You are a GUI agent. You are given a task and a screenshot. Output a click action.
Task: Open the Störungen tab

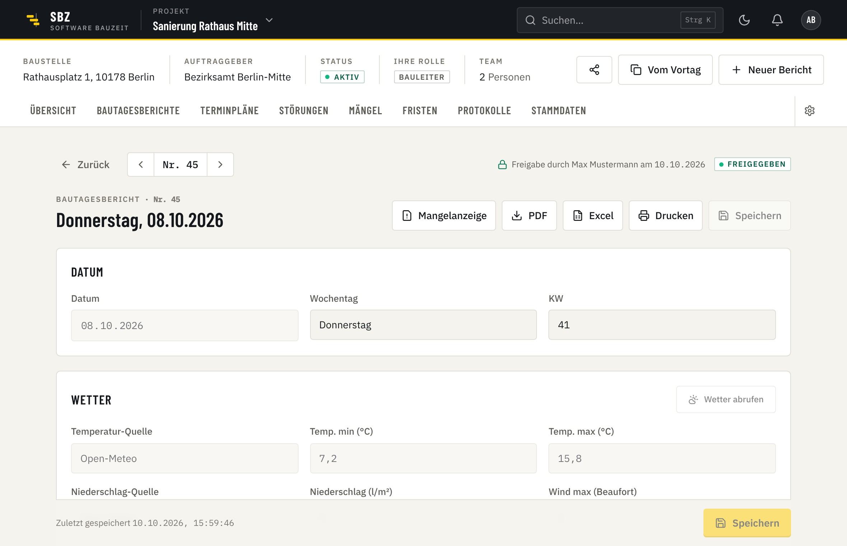tap(304, 111)
